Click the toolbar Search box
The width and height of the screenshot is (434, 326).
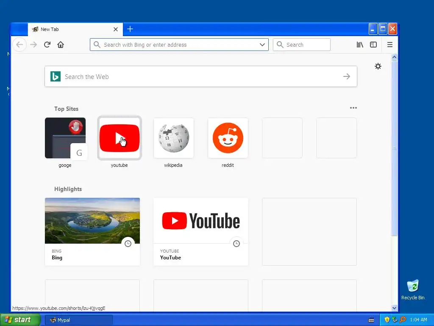[x=302, y=45]
